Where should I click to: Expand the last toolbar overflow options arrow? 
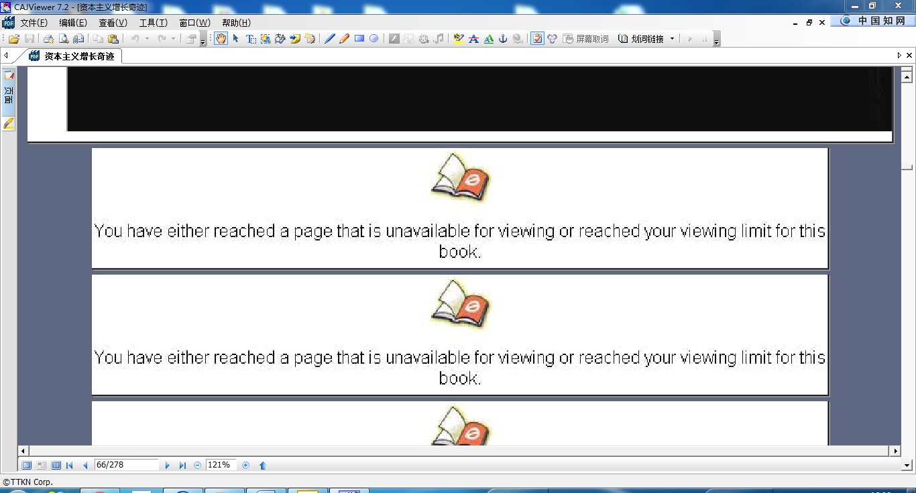click(716, 40)
